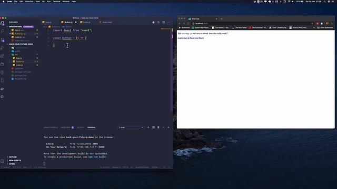The width and height of the screenshot is (337, 189).
Task: Open the terminal selector dropdown
Action: coord(131,128)
